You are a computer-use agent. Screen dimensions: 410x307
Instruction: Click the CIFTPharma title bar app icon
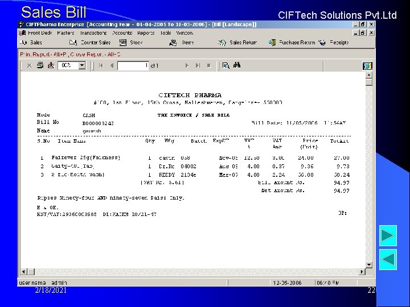click(21, 24)
